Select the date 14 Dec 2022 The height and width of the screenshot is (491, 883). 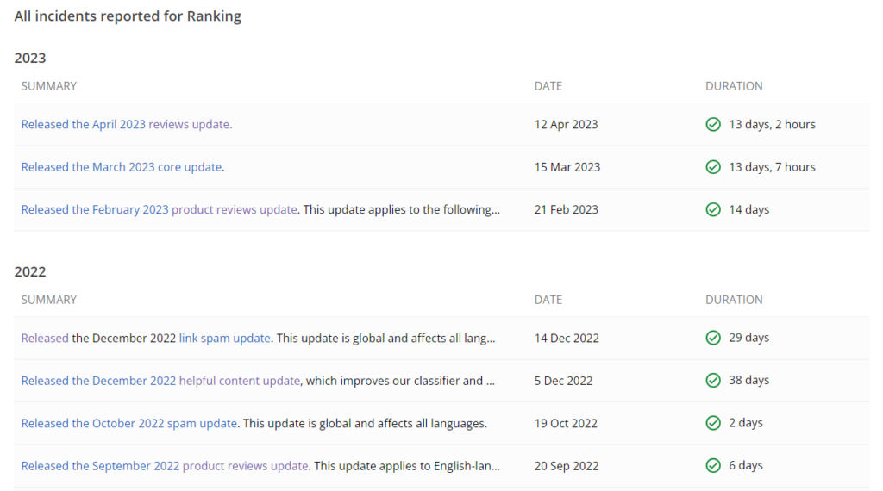click(567, 338)
